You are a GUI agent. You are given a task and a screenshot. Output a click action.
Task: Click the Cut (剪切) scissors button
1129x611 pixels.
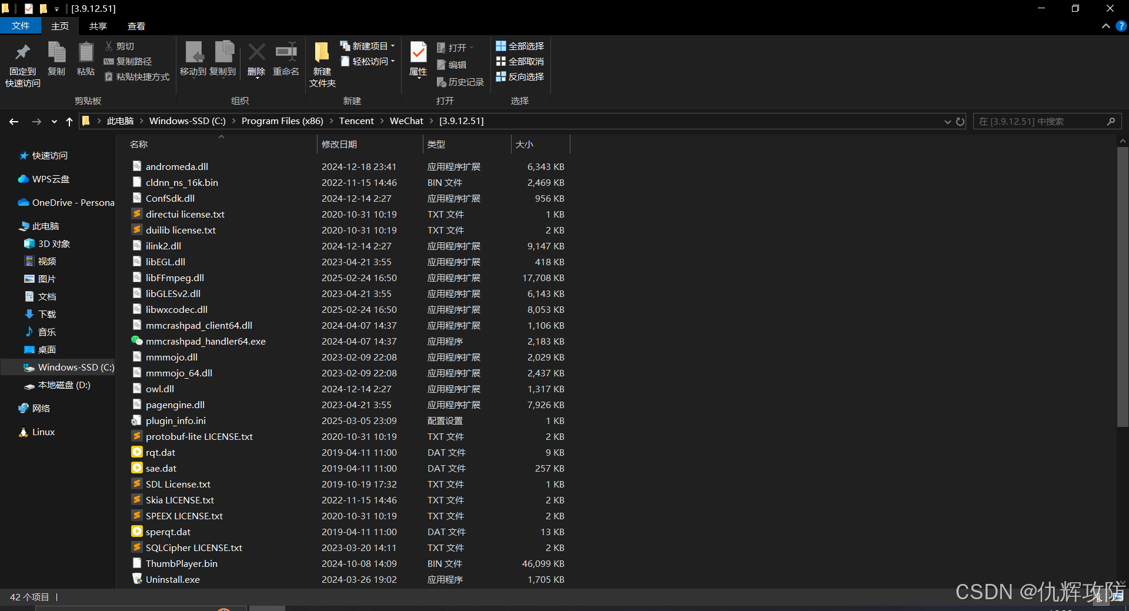pyautogui.click(x=119, y=46)
